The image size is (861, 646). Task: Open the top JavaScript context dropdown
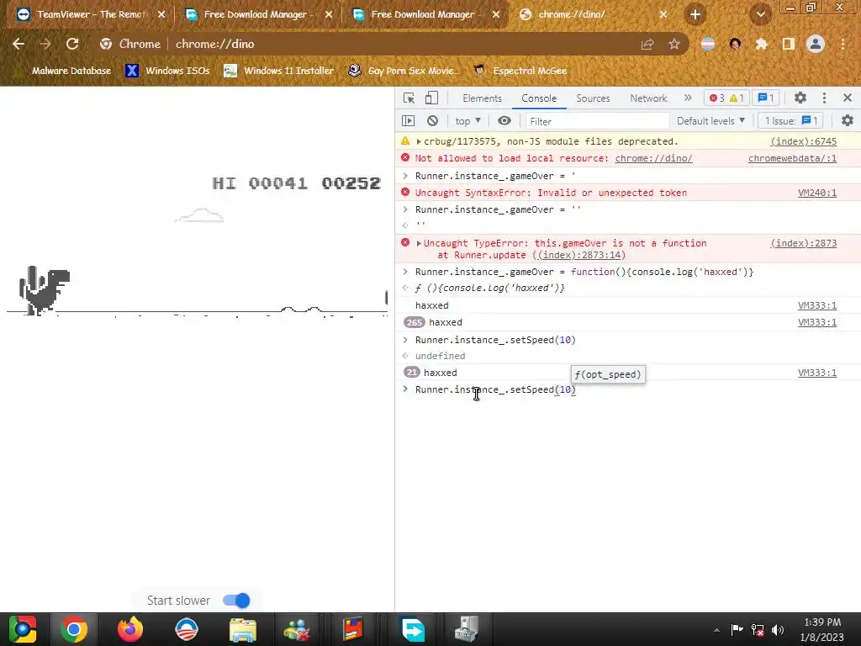coord(467,121)
